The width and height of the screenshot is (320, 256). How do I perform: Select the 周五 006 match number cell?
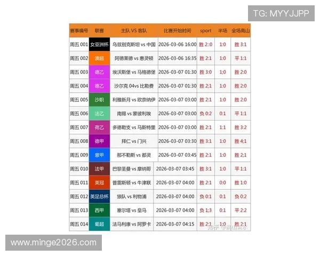tap(79, 114)
